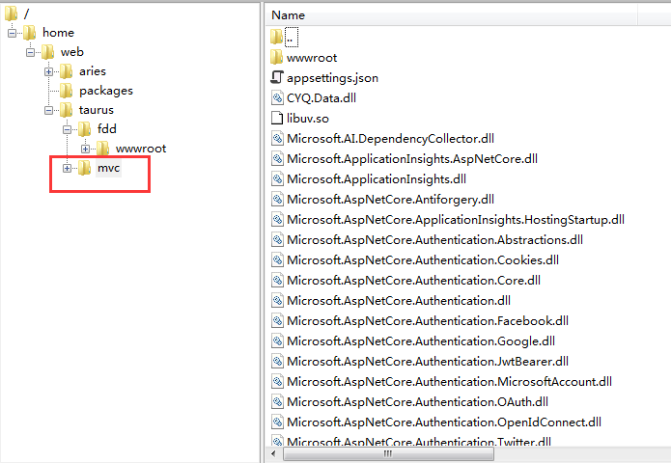Image resolution: width=671 pixels, height=463 pixels.
Task: Click the web folder icon in tree
Action: (48, 52)
